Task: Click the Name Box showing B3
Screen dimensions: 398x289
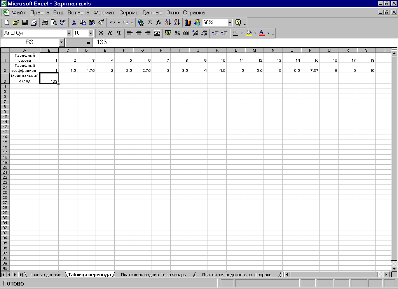Action: [30, 43]
